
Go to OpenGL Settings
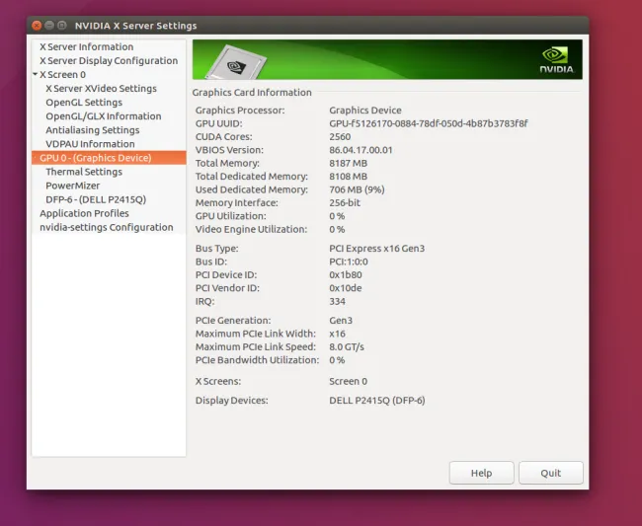tap(84, 103)
